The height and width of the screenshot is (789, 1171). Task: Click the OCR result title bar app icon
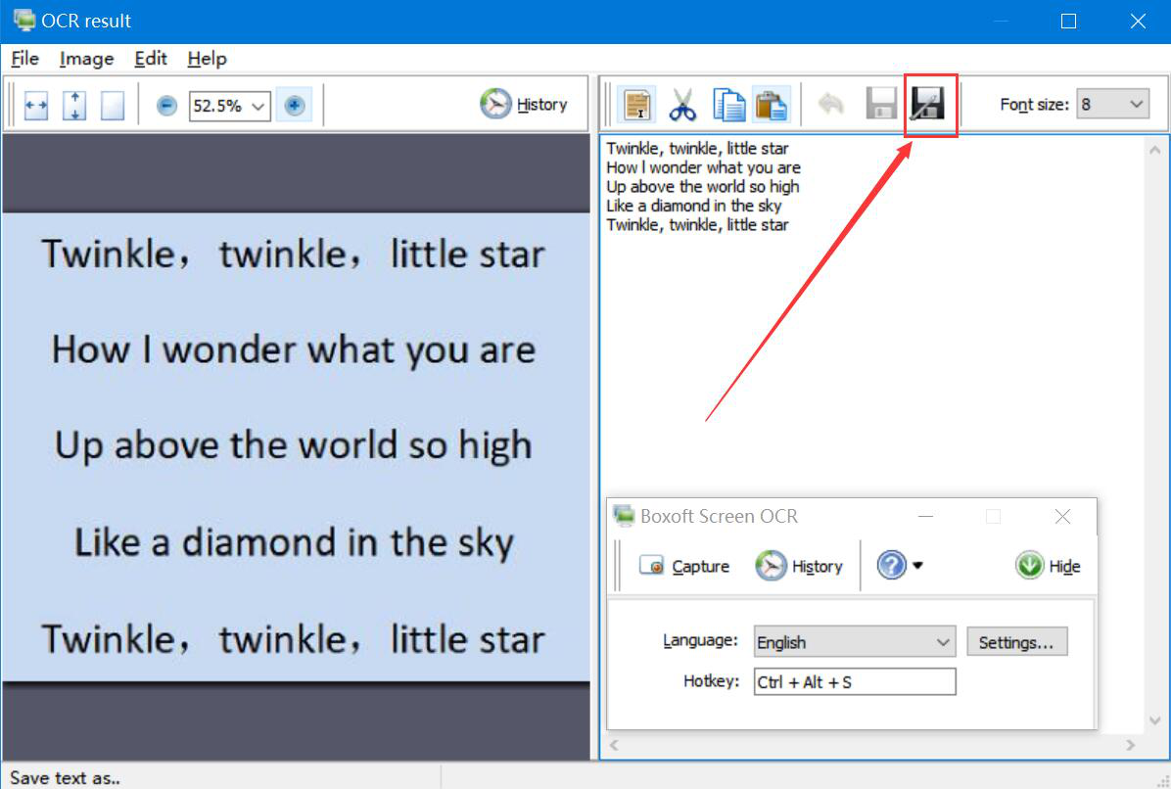point(24,21)
